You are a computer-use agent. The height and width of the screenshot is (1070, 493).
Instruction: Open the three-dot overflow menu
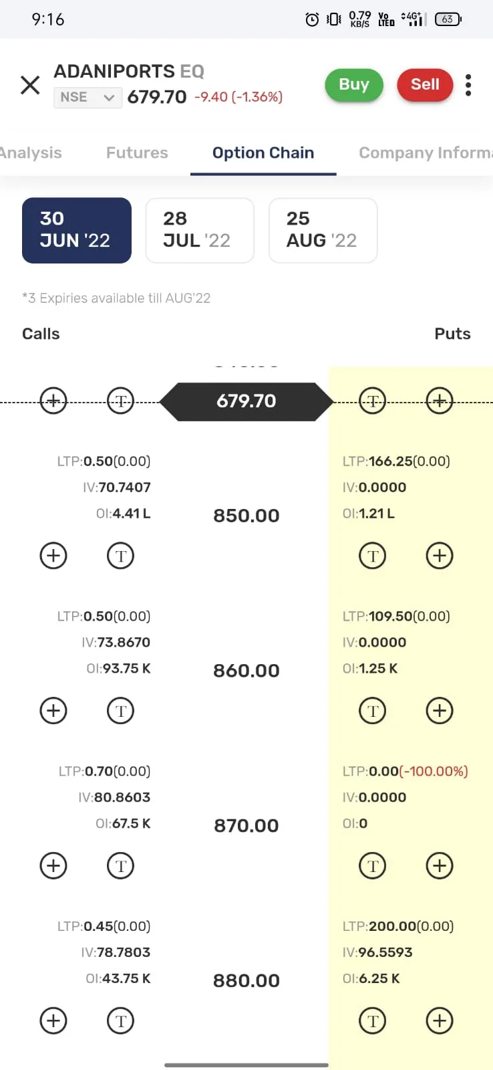[468, 85]
